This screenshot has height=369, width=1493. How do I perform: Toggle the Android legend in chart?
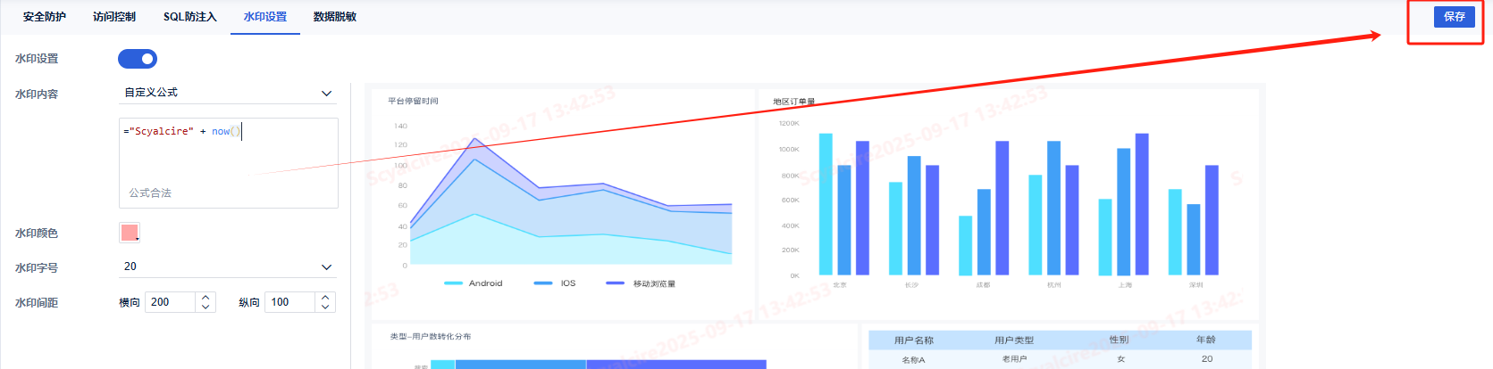pos(474,283)
